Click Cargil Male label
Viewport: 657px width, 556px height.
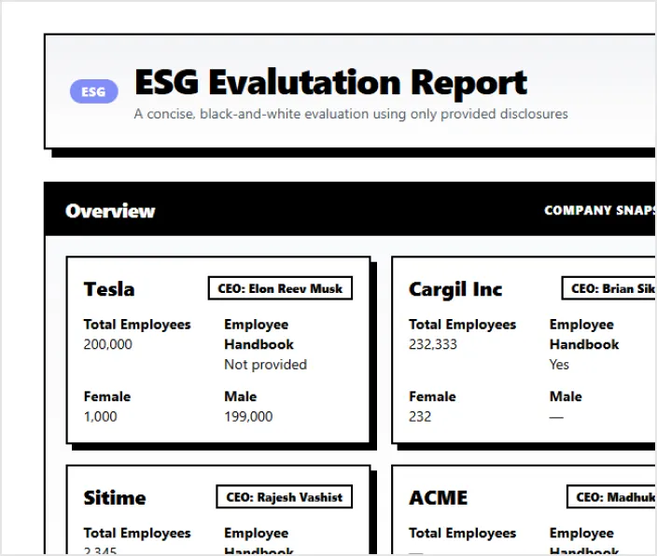click(566, 396)
